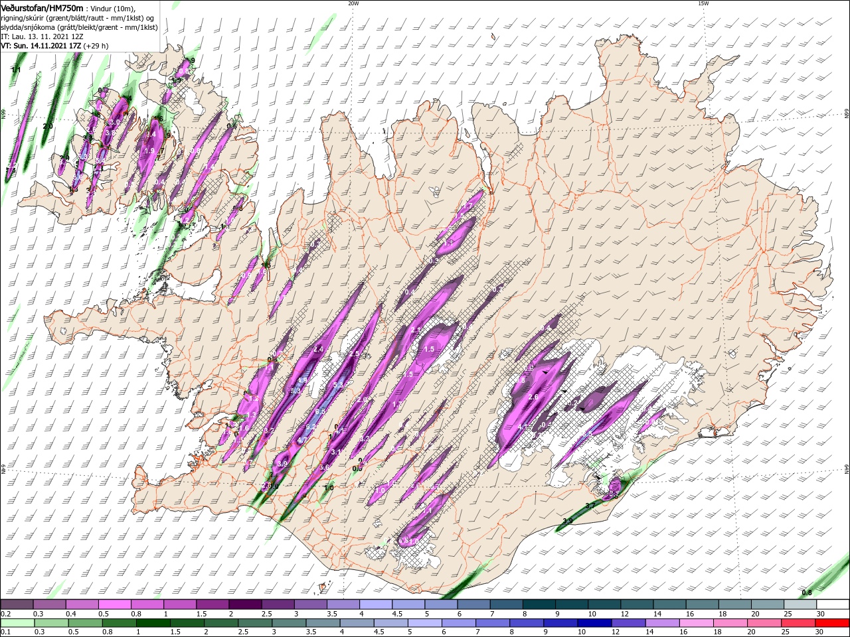
Task: Click the '3.7' precipitation value off southeast coast
Action: point(592,506)
